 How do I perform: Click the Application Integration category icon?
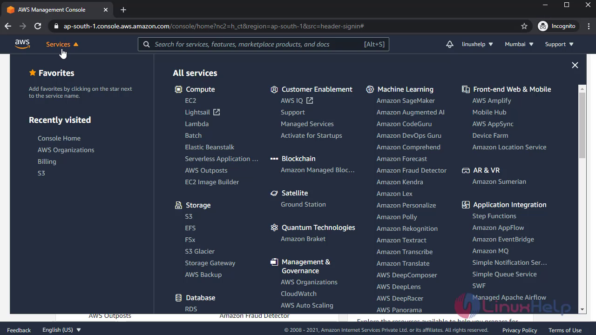coord(466,205)
